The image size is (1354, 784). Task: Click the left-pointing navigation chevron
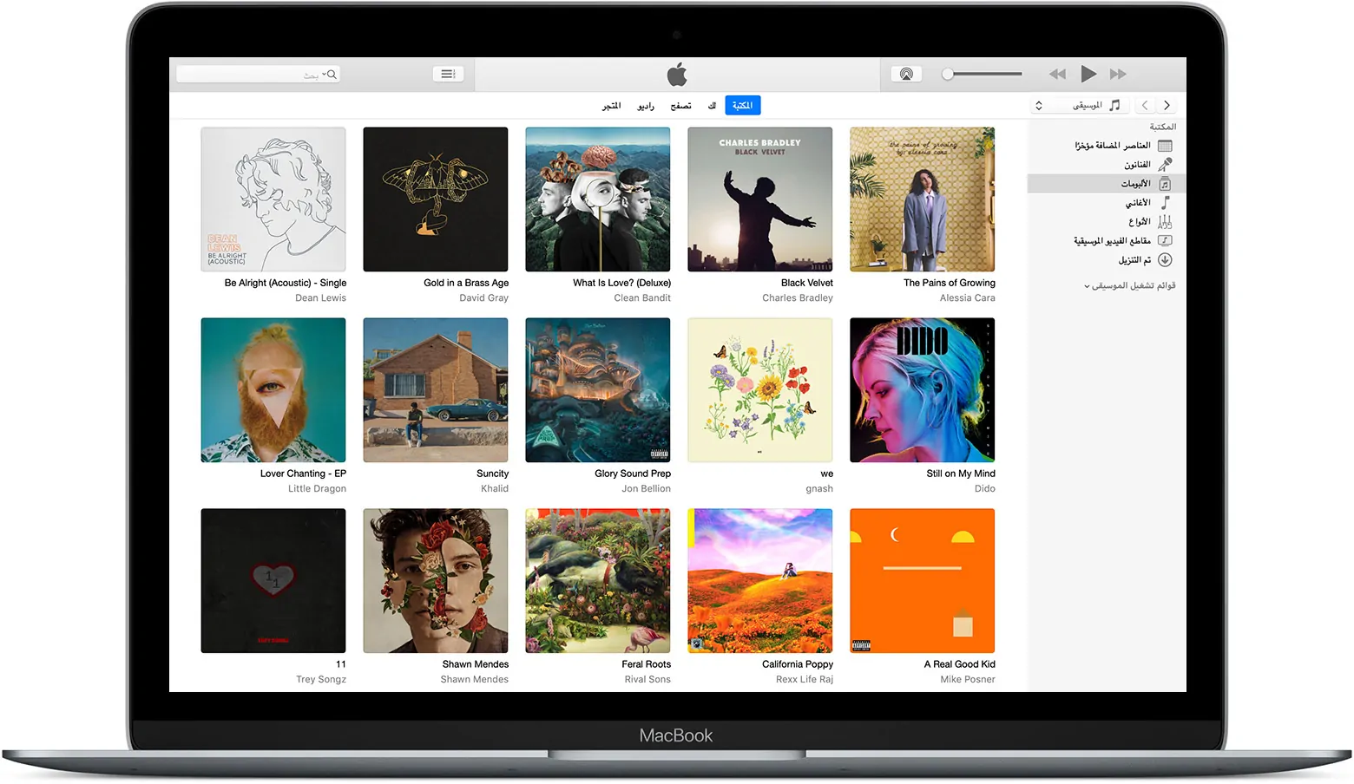click(1145, 105)
